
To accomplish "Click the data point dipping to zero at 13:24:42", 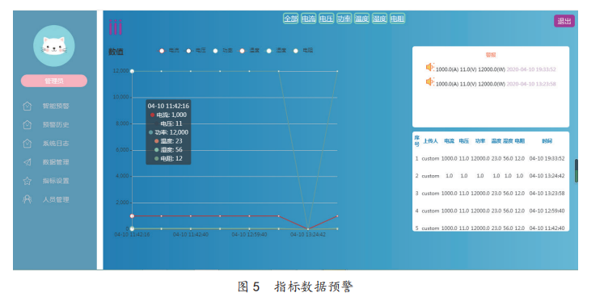I will pyautogui.click(x=308, y=228).
